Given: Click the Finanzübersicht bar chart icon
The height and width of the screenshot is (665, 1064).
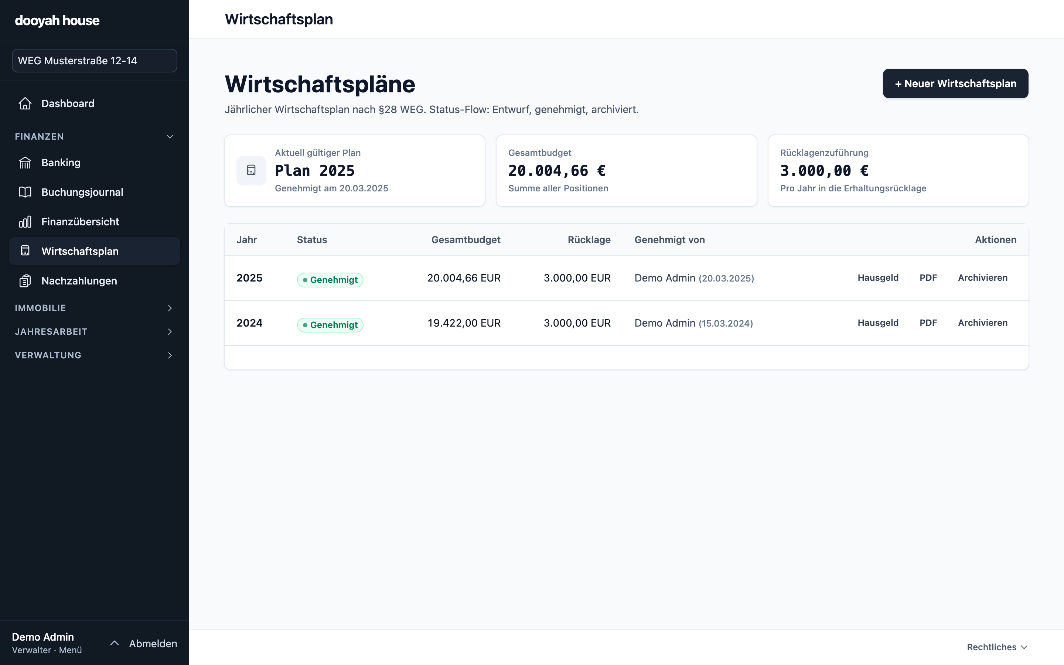Looking at the screenshot, I should pyautogui.click(x=25, y=222).
